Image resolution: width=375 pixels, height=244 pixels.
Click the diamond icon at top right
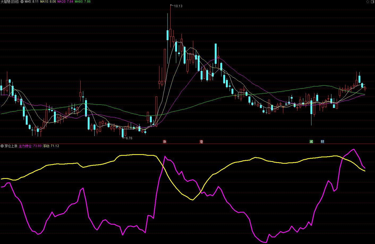pos(368,2)
